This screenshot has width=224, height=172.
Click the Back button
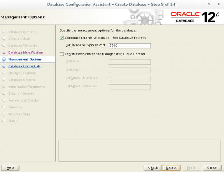(x=153, y=168)
